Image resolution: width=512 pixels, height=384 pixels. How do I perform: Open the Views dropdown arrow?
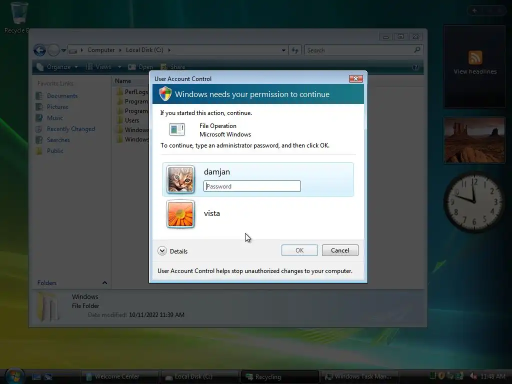click(x=119, y=67)
